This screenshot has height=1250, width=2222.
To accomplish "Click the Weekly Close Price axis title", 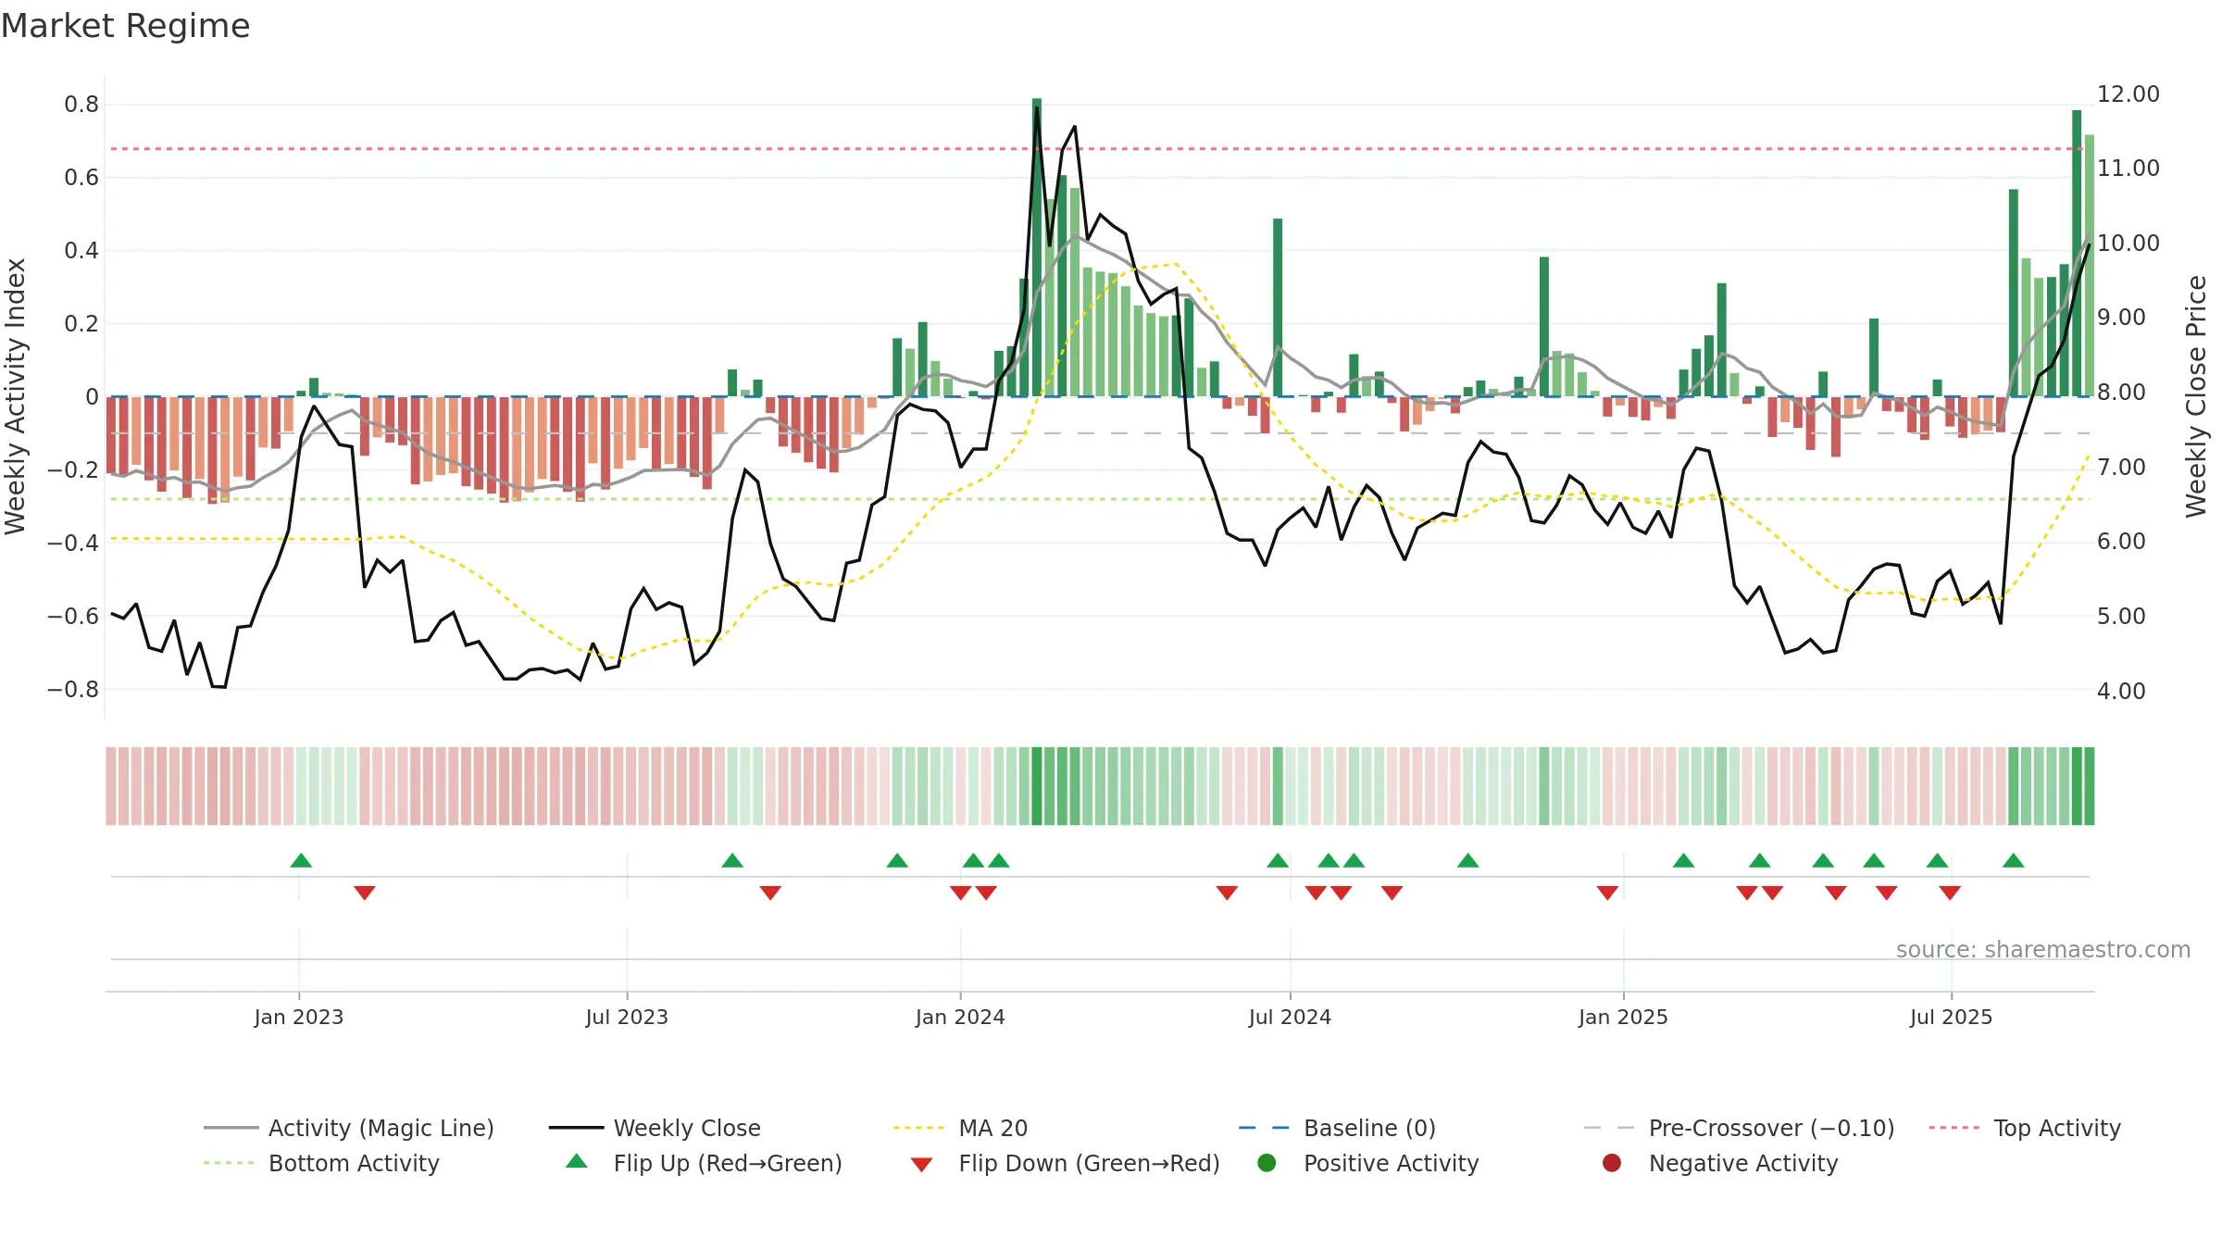I will pyautogui.click(x=2196, y=396).
